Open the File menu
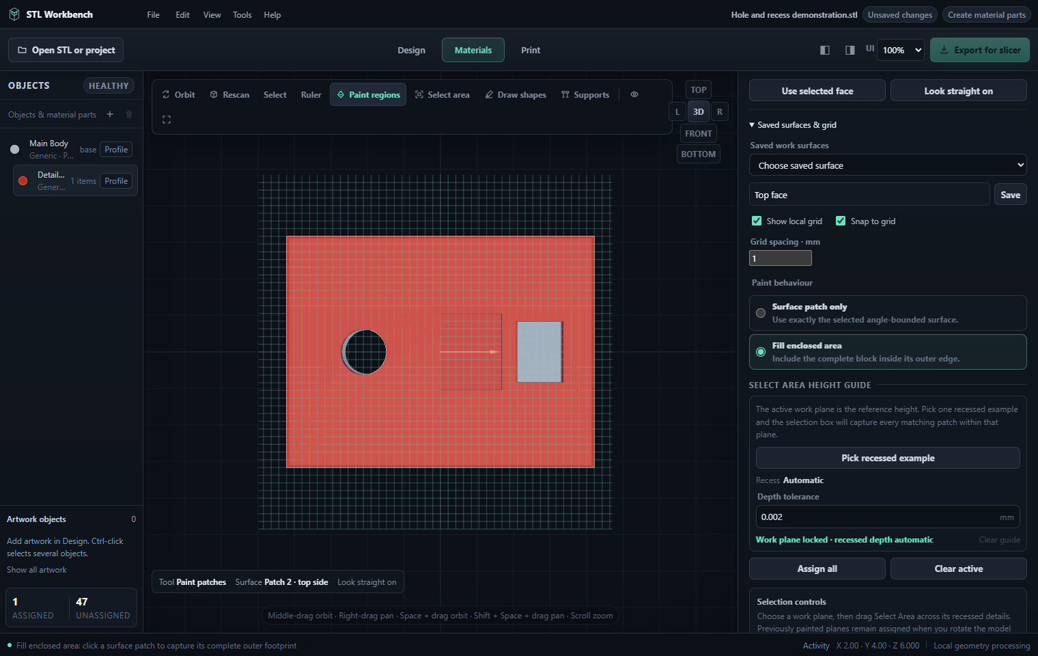The image size is (1038, 656). tap(154, 14)
